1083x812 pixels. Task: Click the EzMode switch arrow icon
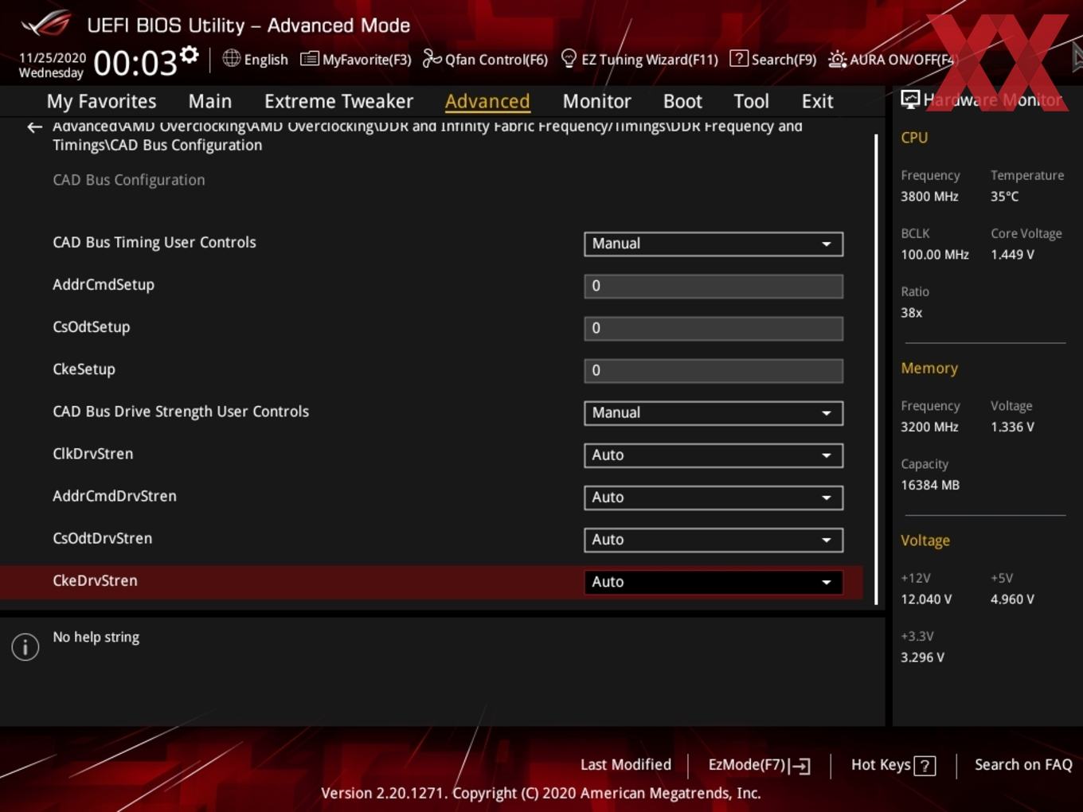(x=801, y=766)
